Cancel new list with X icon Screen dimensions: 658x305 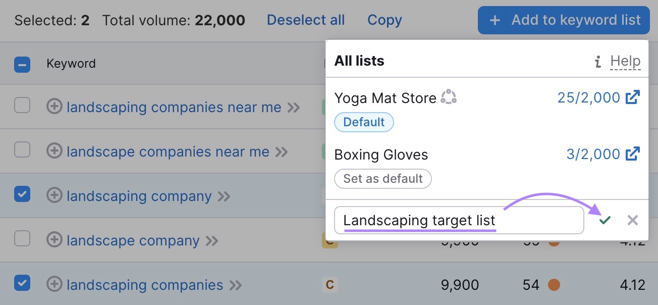click(x=632, y=220)
